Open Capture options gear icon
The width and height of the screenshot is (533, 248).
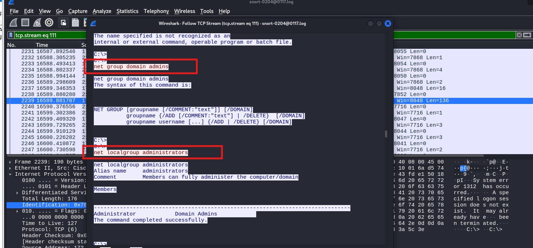[x=49, y=22]
